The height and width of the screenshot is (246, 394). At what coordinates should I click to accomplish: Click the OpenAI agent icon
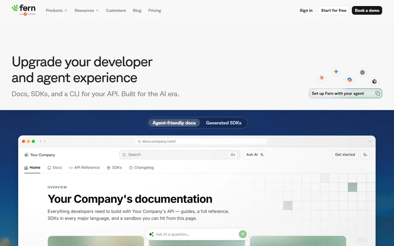pyautogui.click(x=362, y=73)
